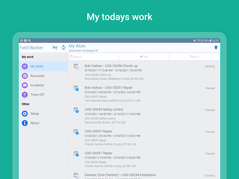Open Bob Harlow CAS-00051 Repair item
This screenshot has height=179, width=239.
144,94
